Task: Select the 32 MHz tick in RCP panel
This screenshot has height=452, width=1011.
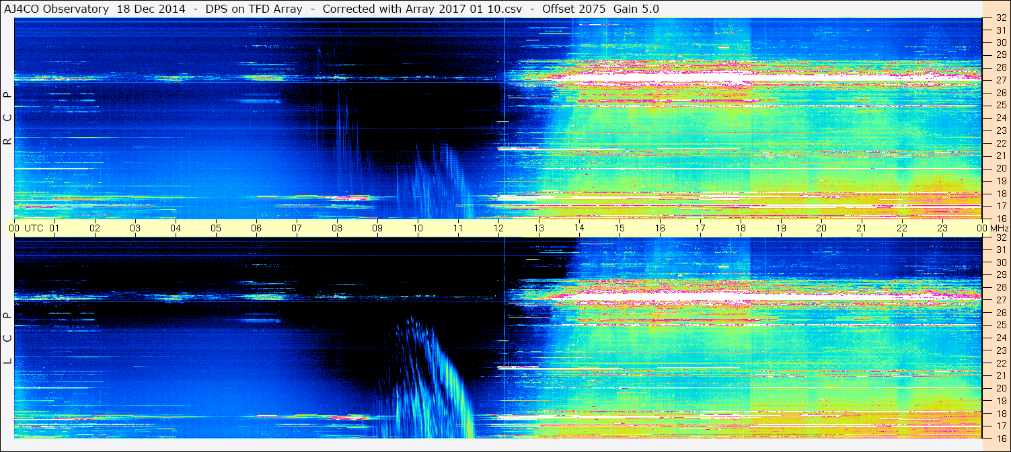Action: 1001,18
